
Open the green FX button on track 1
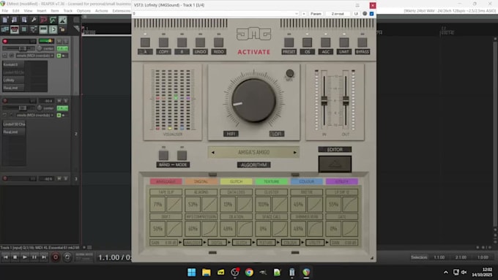point(62,48)
